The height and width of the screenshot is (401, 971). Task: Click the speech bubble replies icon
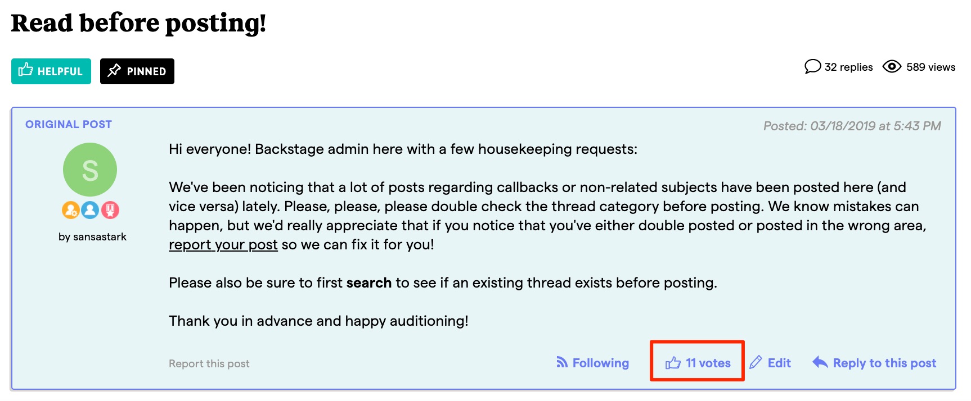pos(812,67)
